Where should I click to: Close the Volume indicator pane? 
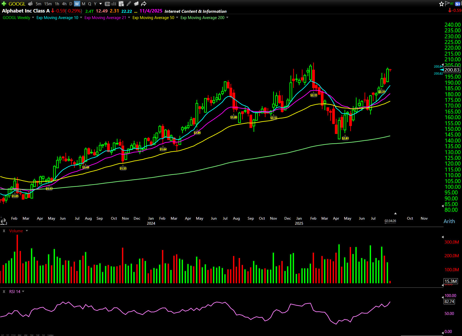click(x=4, y=231)
